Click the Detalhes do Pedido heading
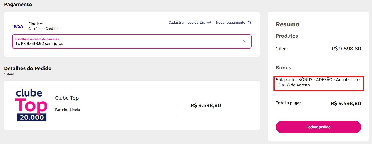 28,68
